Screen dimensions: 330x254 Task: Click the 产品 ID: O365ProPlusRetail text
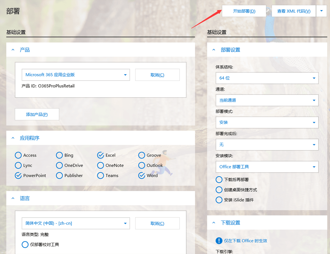48,86
